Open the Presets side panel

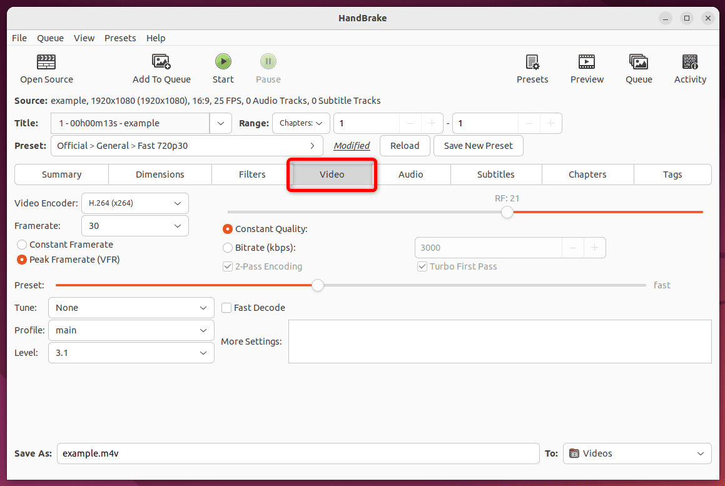coord(532,68)
